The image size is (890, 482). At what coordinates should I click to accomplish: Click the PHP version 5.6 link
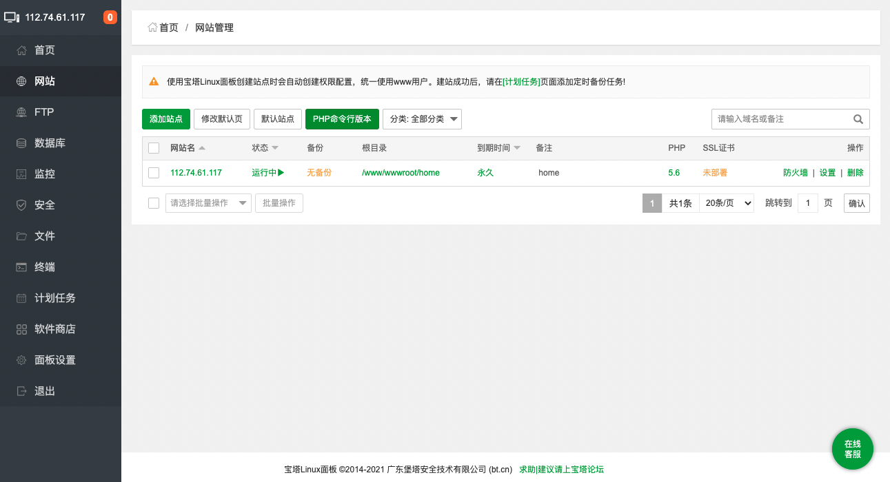674,173
